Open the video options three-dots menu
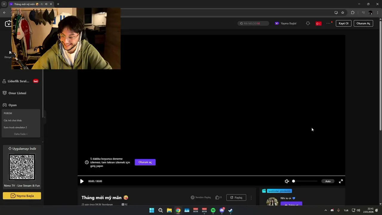This screenshot has height=215, width=382. [x=251, y=198]
